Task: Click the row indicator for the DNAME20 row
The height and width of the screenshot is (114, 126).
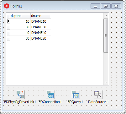Action: tap(8, 38)
